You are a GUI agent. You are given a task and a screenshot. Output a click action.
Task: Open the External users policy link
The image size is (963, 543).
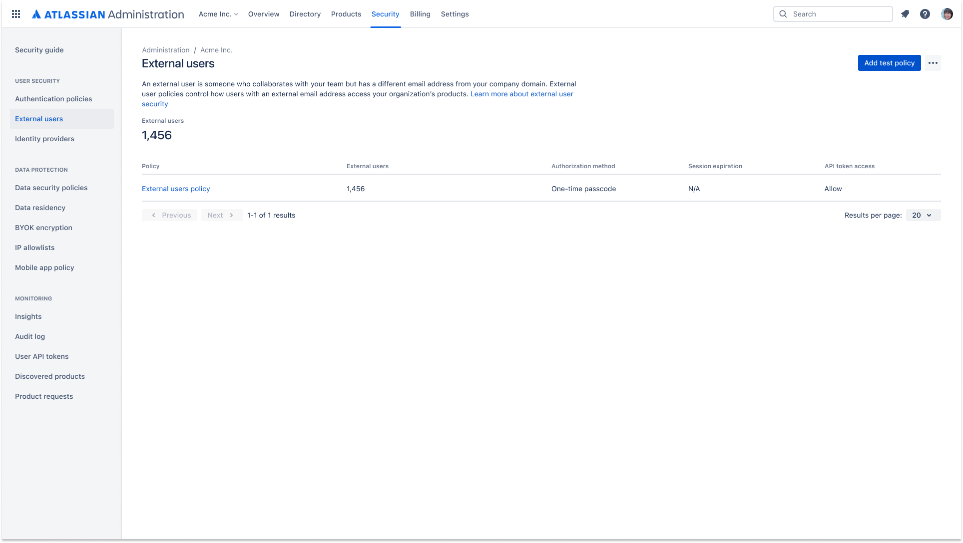[176, 188]
